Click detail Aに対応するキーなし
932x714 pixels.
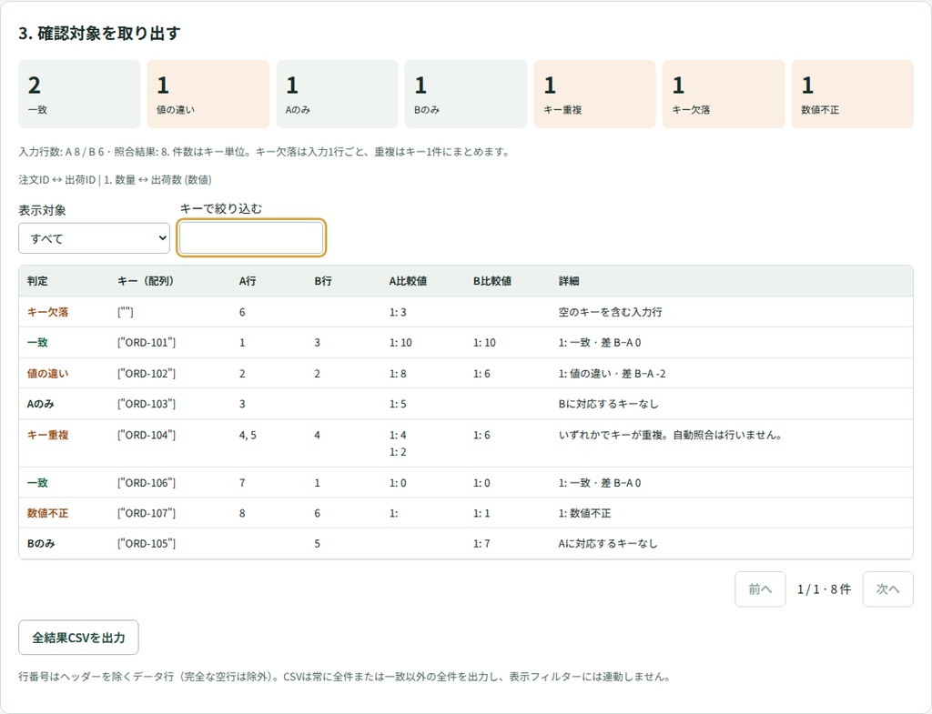click(608, 544)
